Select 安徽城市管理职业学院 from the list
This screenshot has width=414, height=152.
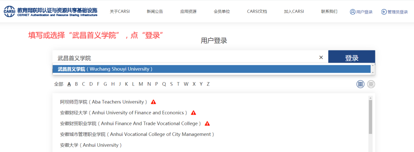pyautogui.click(x=137, y=134)
